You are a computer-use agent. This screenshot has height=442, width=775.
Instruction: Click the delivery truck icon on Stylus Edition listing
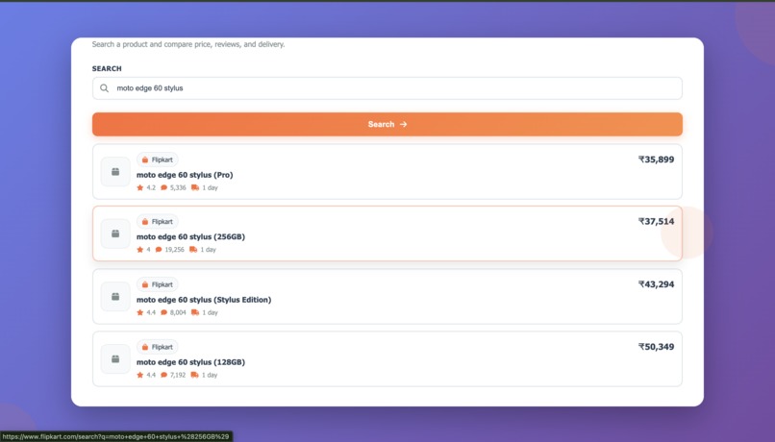pos(195,312)
